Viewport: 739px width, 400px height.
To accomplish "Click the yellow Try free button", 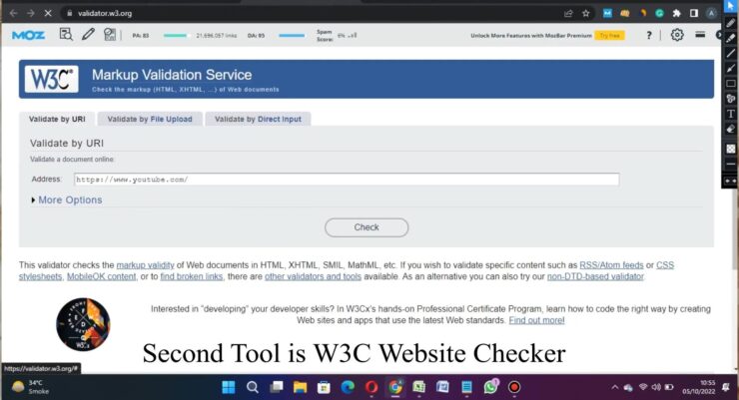I will pyautogui.click(x=609, y=35).
